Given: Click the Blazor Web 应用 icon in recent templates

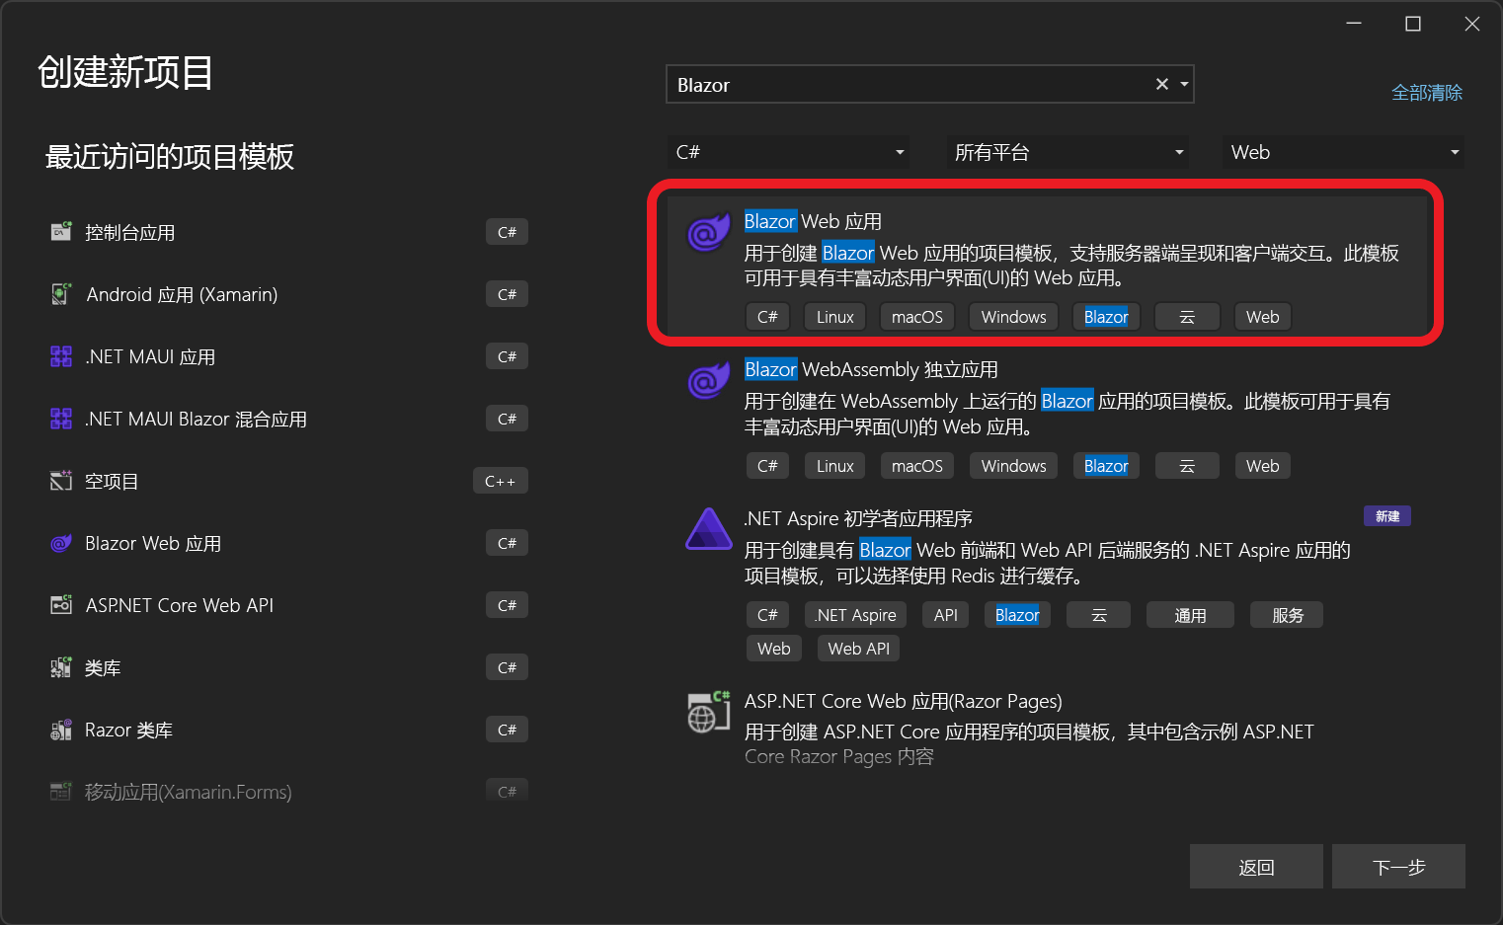Looking at the screenshot, I should coord(61,543).
